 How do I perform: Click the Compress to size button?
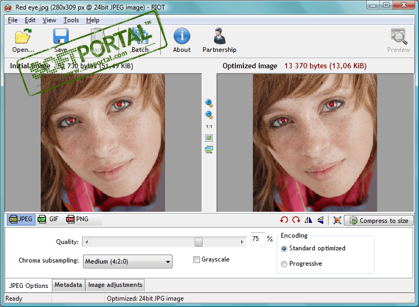379,220
